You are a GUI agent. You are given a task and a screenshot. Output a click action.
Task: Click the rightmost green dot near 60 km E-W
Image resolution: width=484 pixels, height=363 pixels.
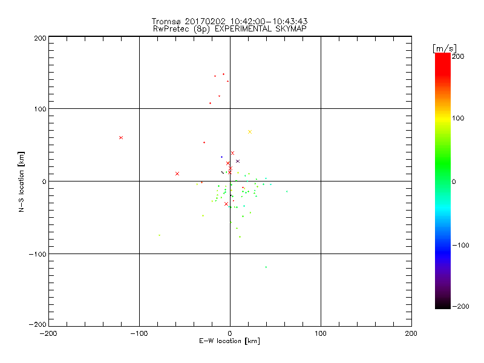click(287, 191)
